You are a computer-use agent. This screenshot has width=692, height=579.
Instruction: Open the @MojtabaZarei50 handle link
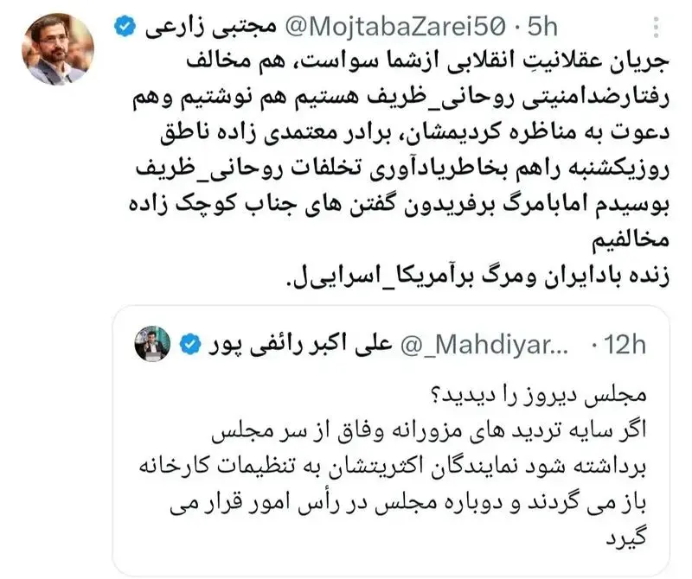pyautogui.click(x=395, y=28)
